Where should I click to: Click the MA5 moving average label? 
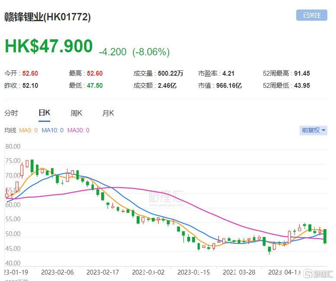pyautogui.click(x=28, y=130)
